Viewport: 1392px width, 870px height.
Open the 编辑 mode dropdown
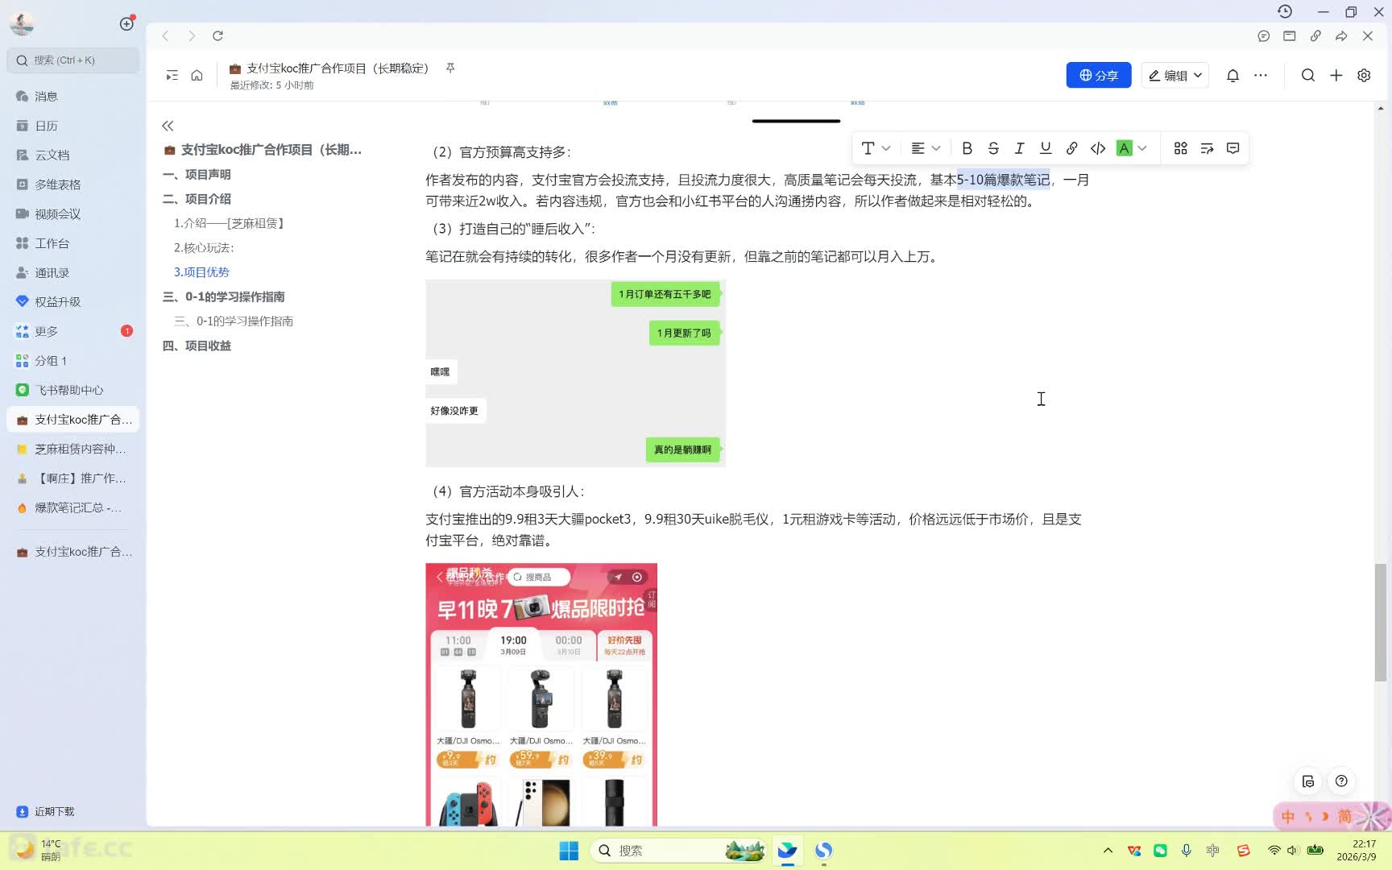click(x=1175, y=76)
